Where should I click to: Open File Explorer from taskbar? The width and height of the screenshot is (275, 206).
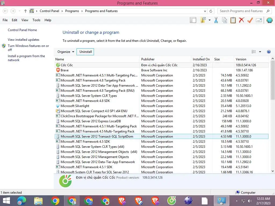point(38,201)
